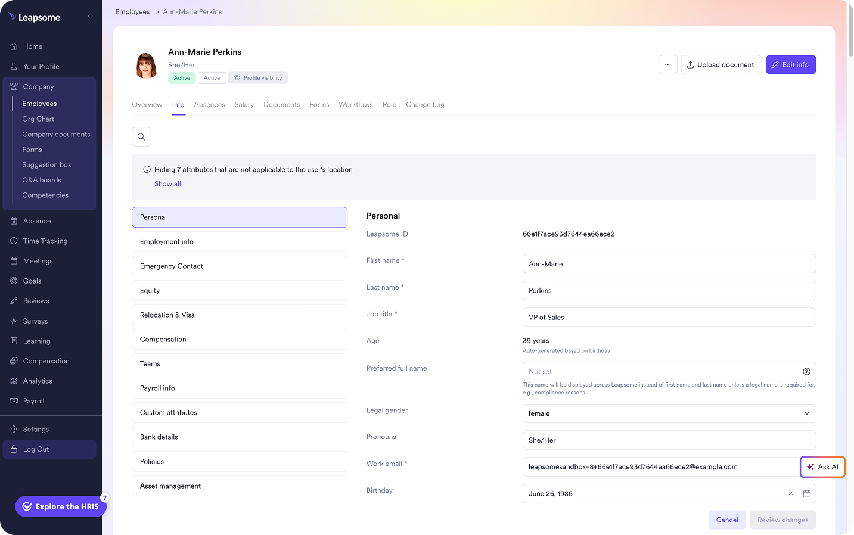
Task: Switch to the Role tab
Action: click(x=389, y=104)
